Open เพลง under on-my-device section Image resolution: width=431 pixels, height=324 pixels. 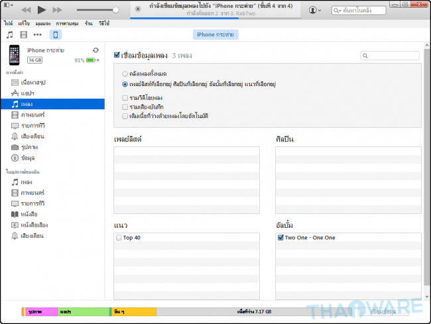(x=22, y=182)
